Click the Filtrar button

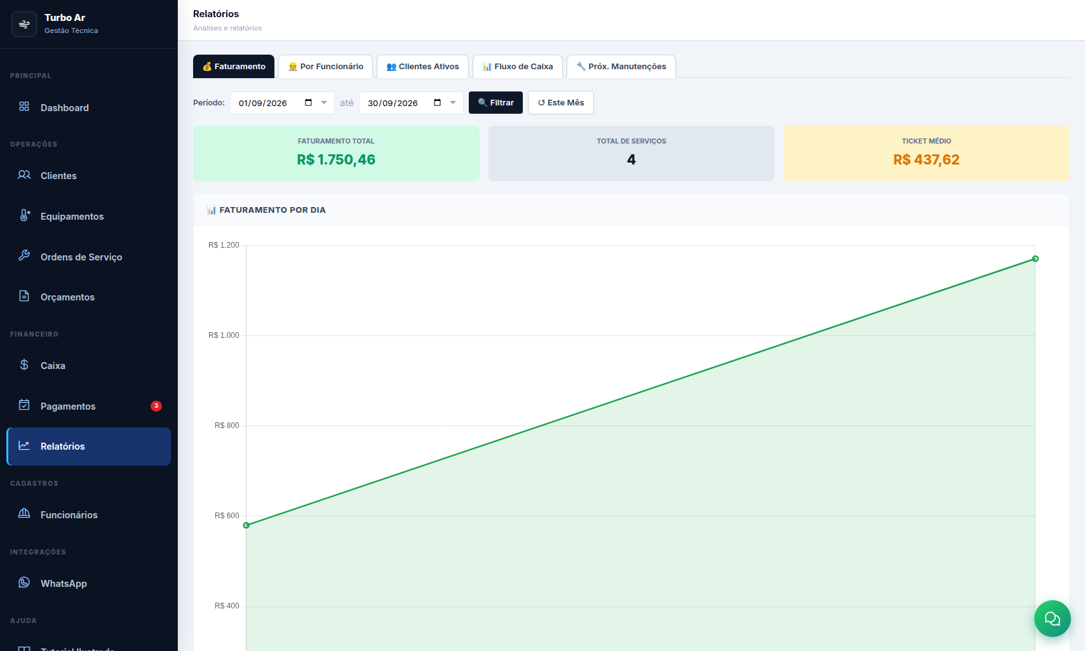click(495, 103)
